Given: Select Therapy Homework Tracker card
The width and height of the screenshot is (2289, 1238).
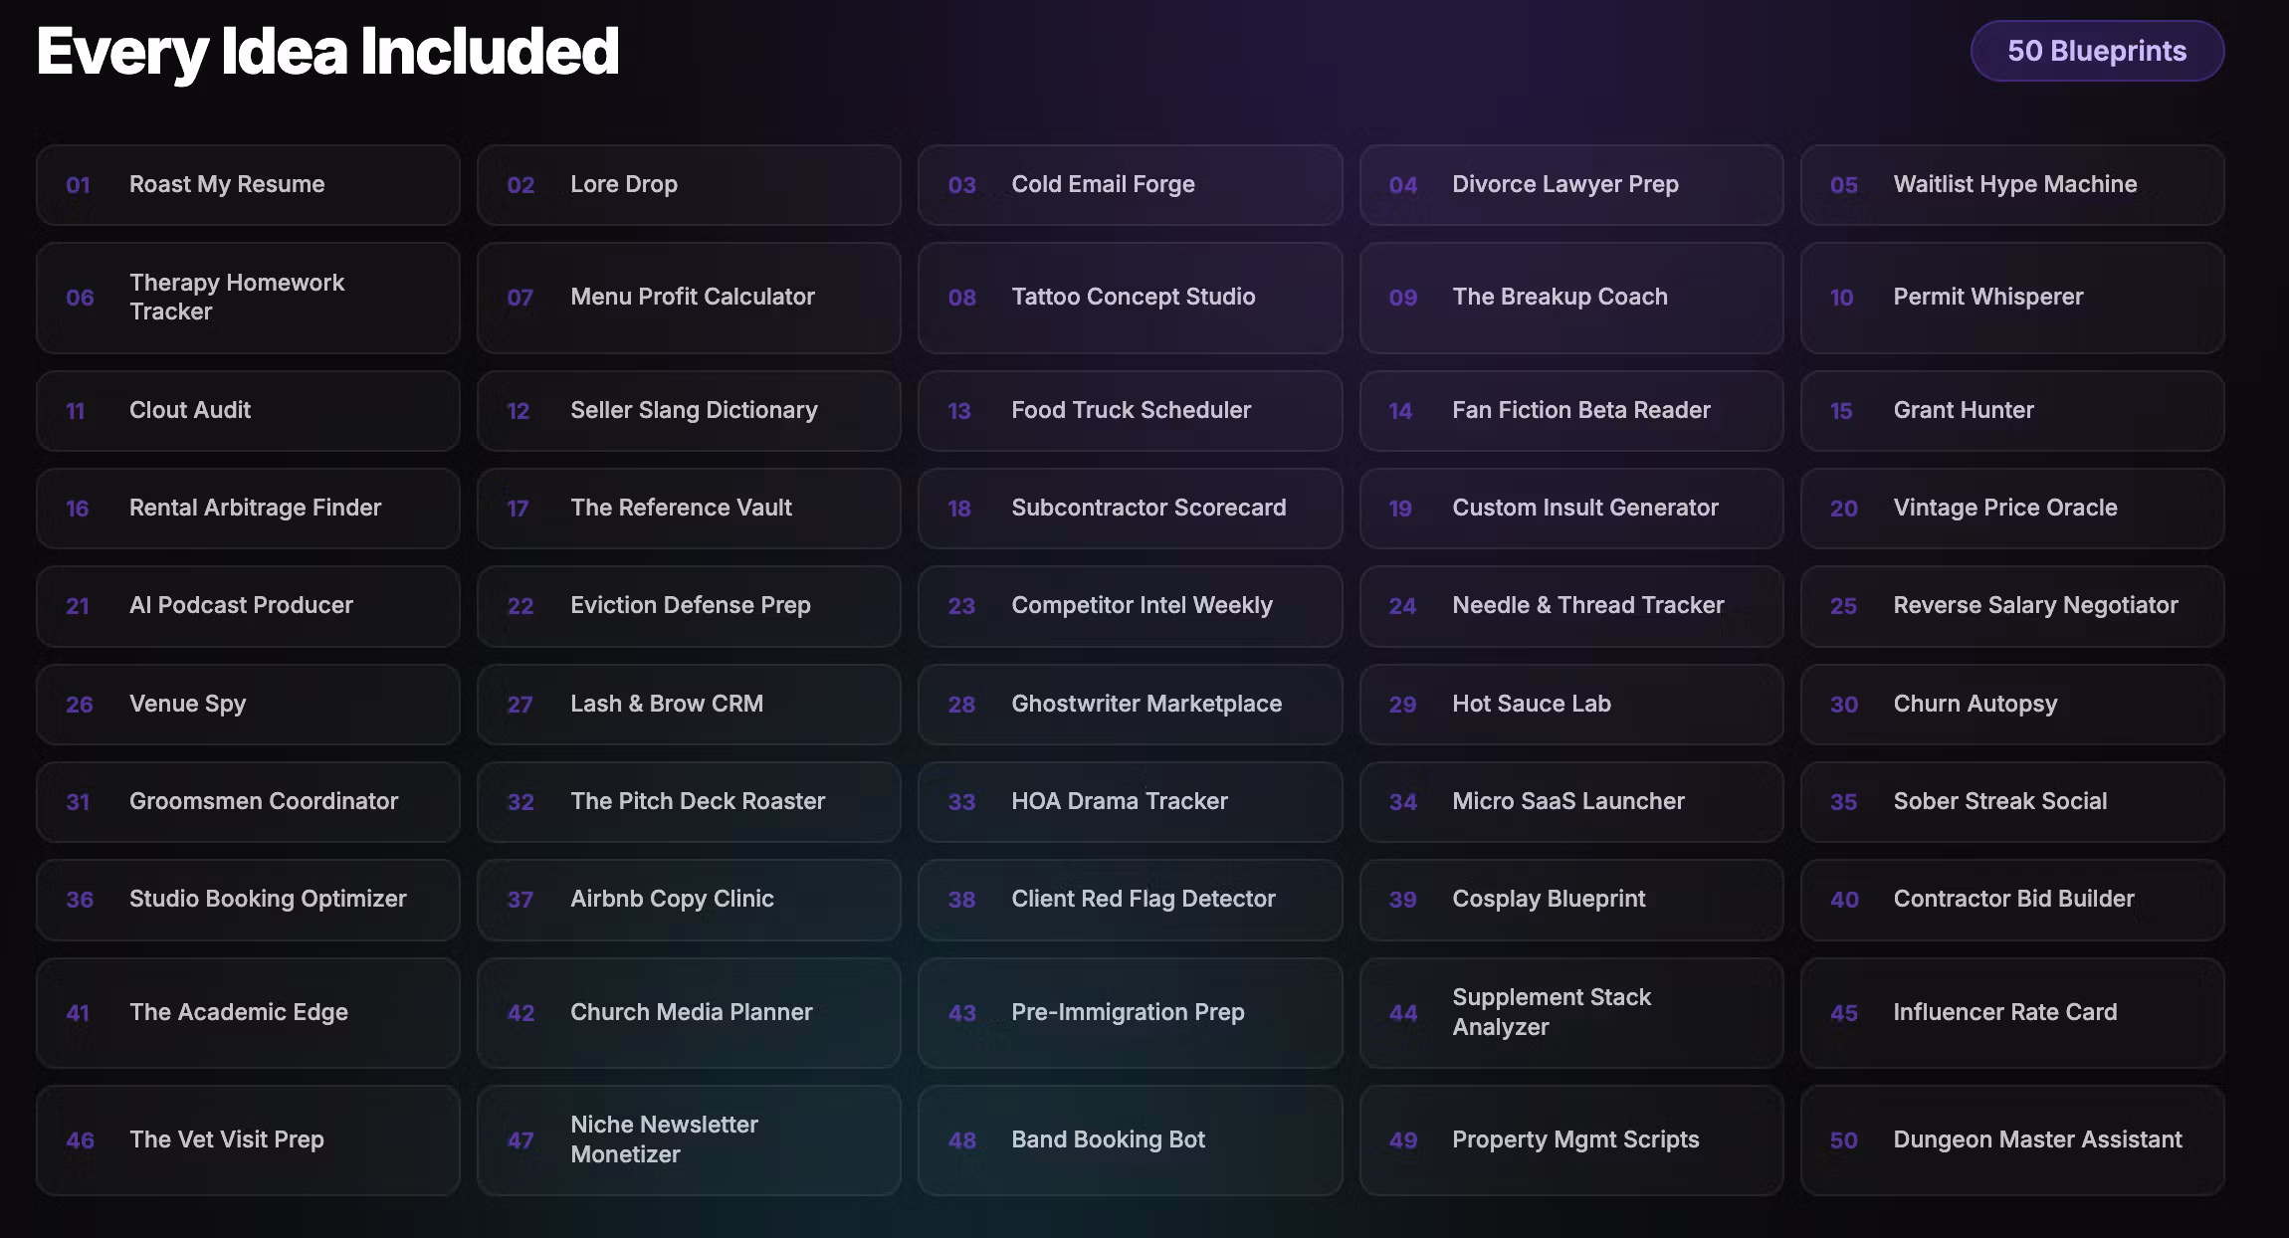Looking at the screenshot, I should 247,298.
